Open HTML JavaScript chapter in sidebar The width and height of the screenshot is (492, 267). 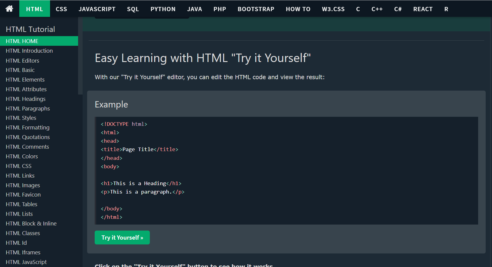click(x=39, y=262)
